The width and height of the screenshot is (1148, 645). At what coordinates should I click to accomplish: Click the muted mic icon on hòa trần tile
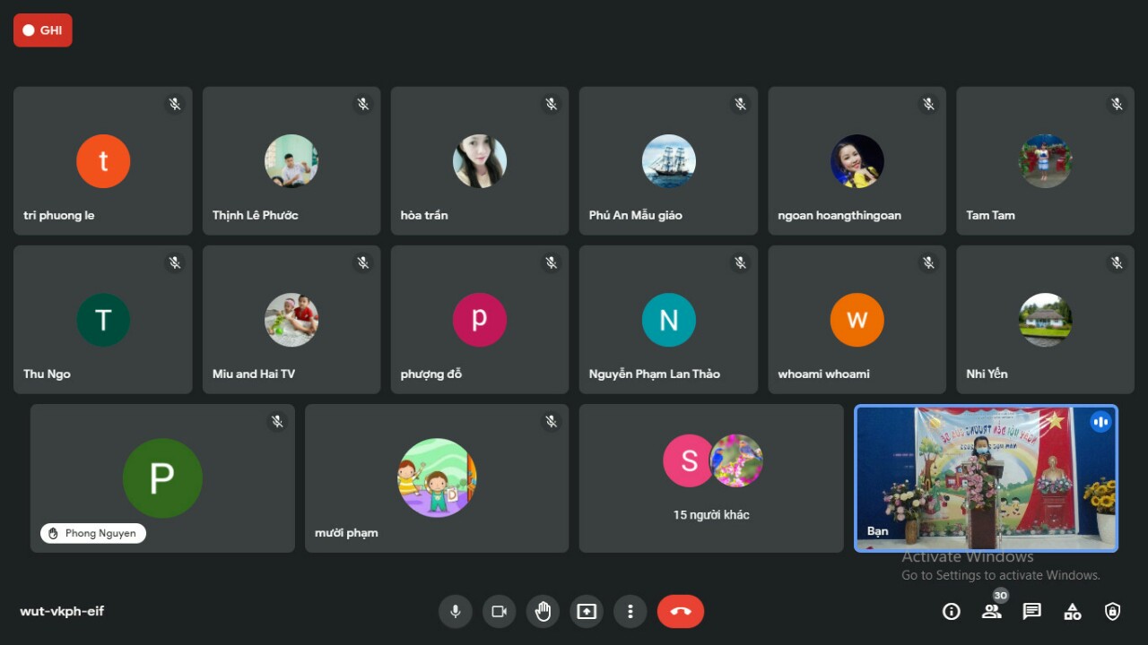click(552, 104)
